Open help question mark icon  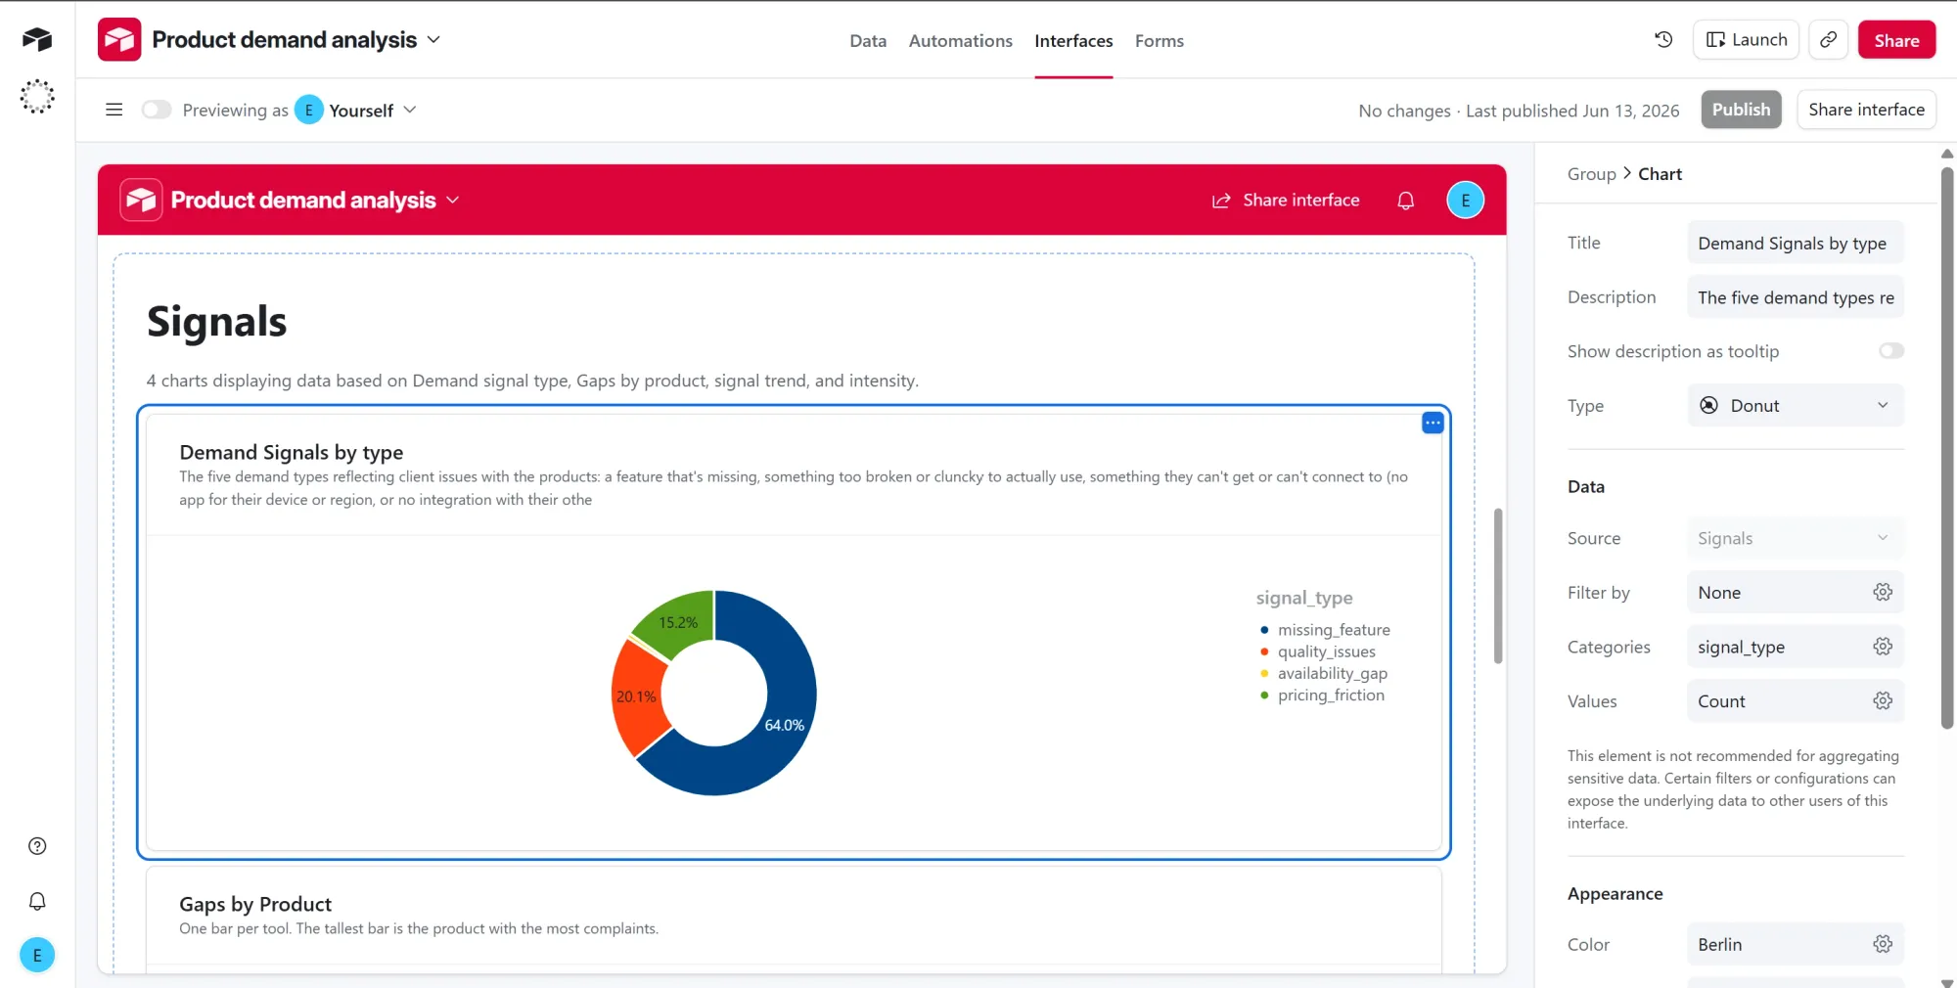pos(37,846)
